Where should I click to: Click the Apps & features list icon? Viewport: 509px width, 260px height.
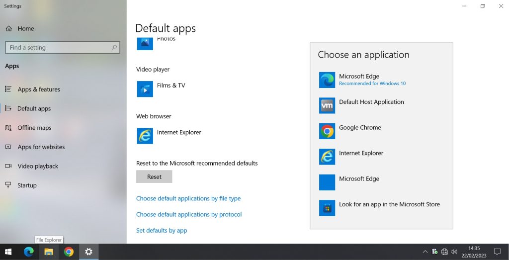8,89
